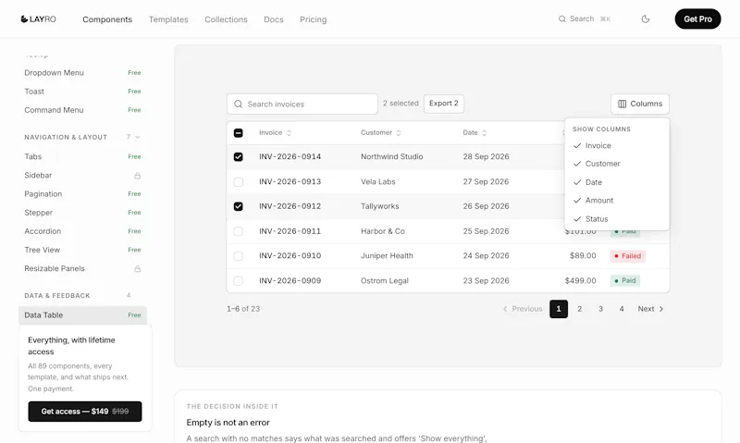Check row INV-2026-0909
The image size is (740, 443).
point(239,281)
